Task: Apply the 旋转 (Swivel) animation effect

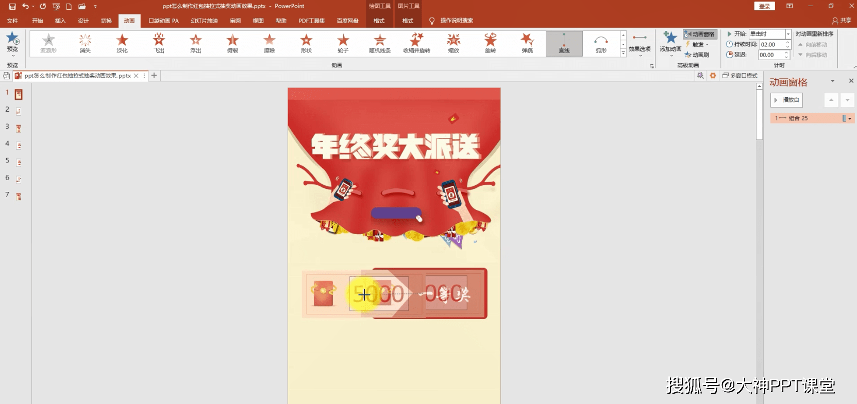Action: point(491,43)
